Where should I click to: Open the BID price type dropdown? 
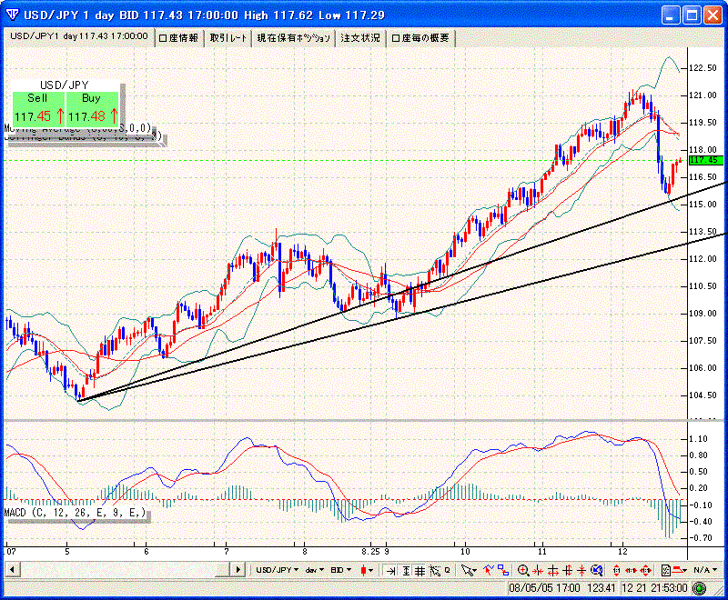pos(341,570)
